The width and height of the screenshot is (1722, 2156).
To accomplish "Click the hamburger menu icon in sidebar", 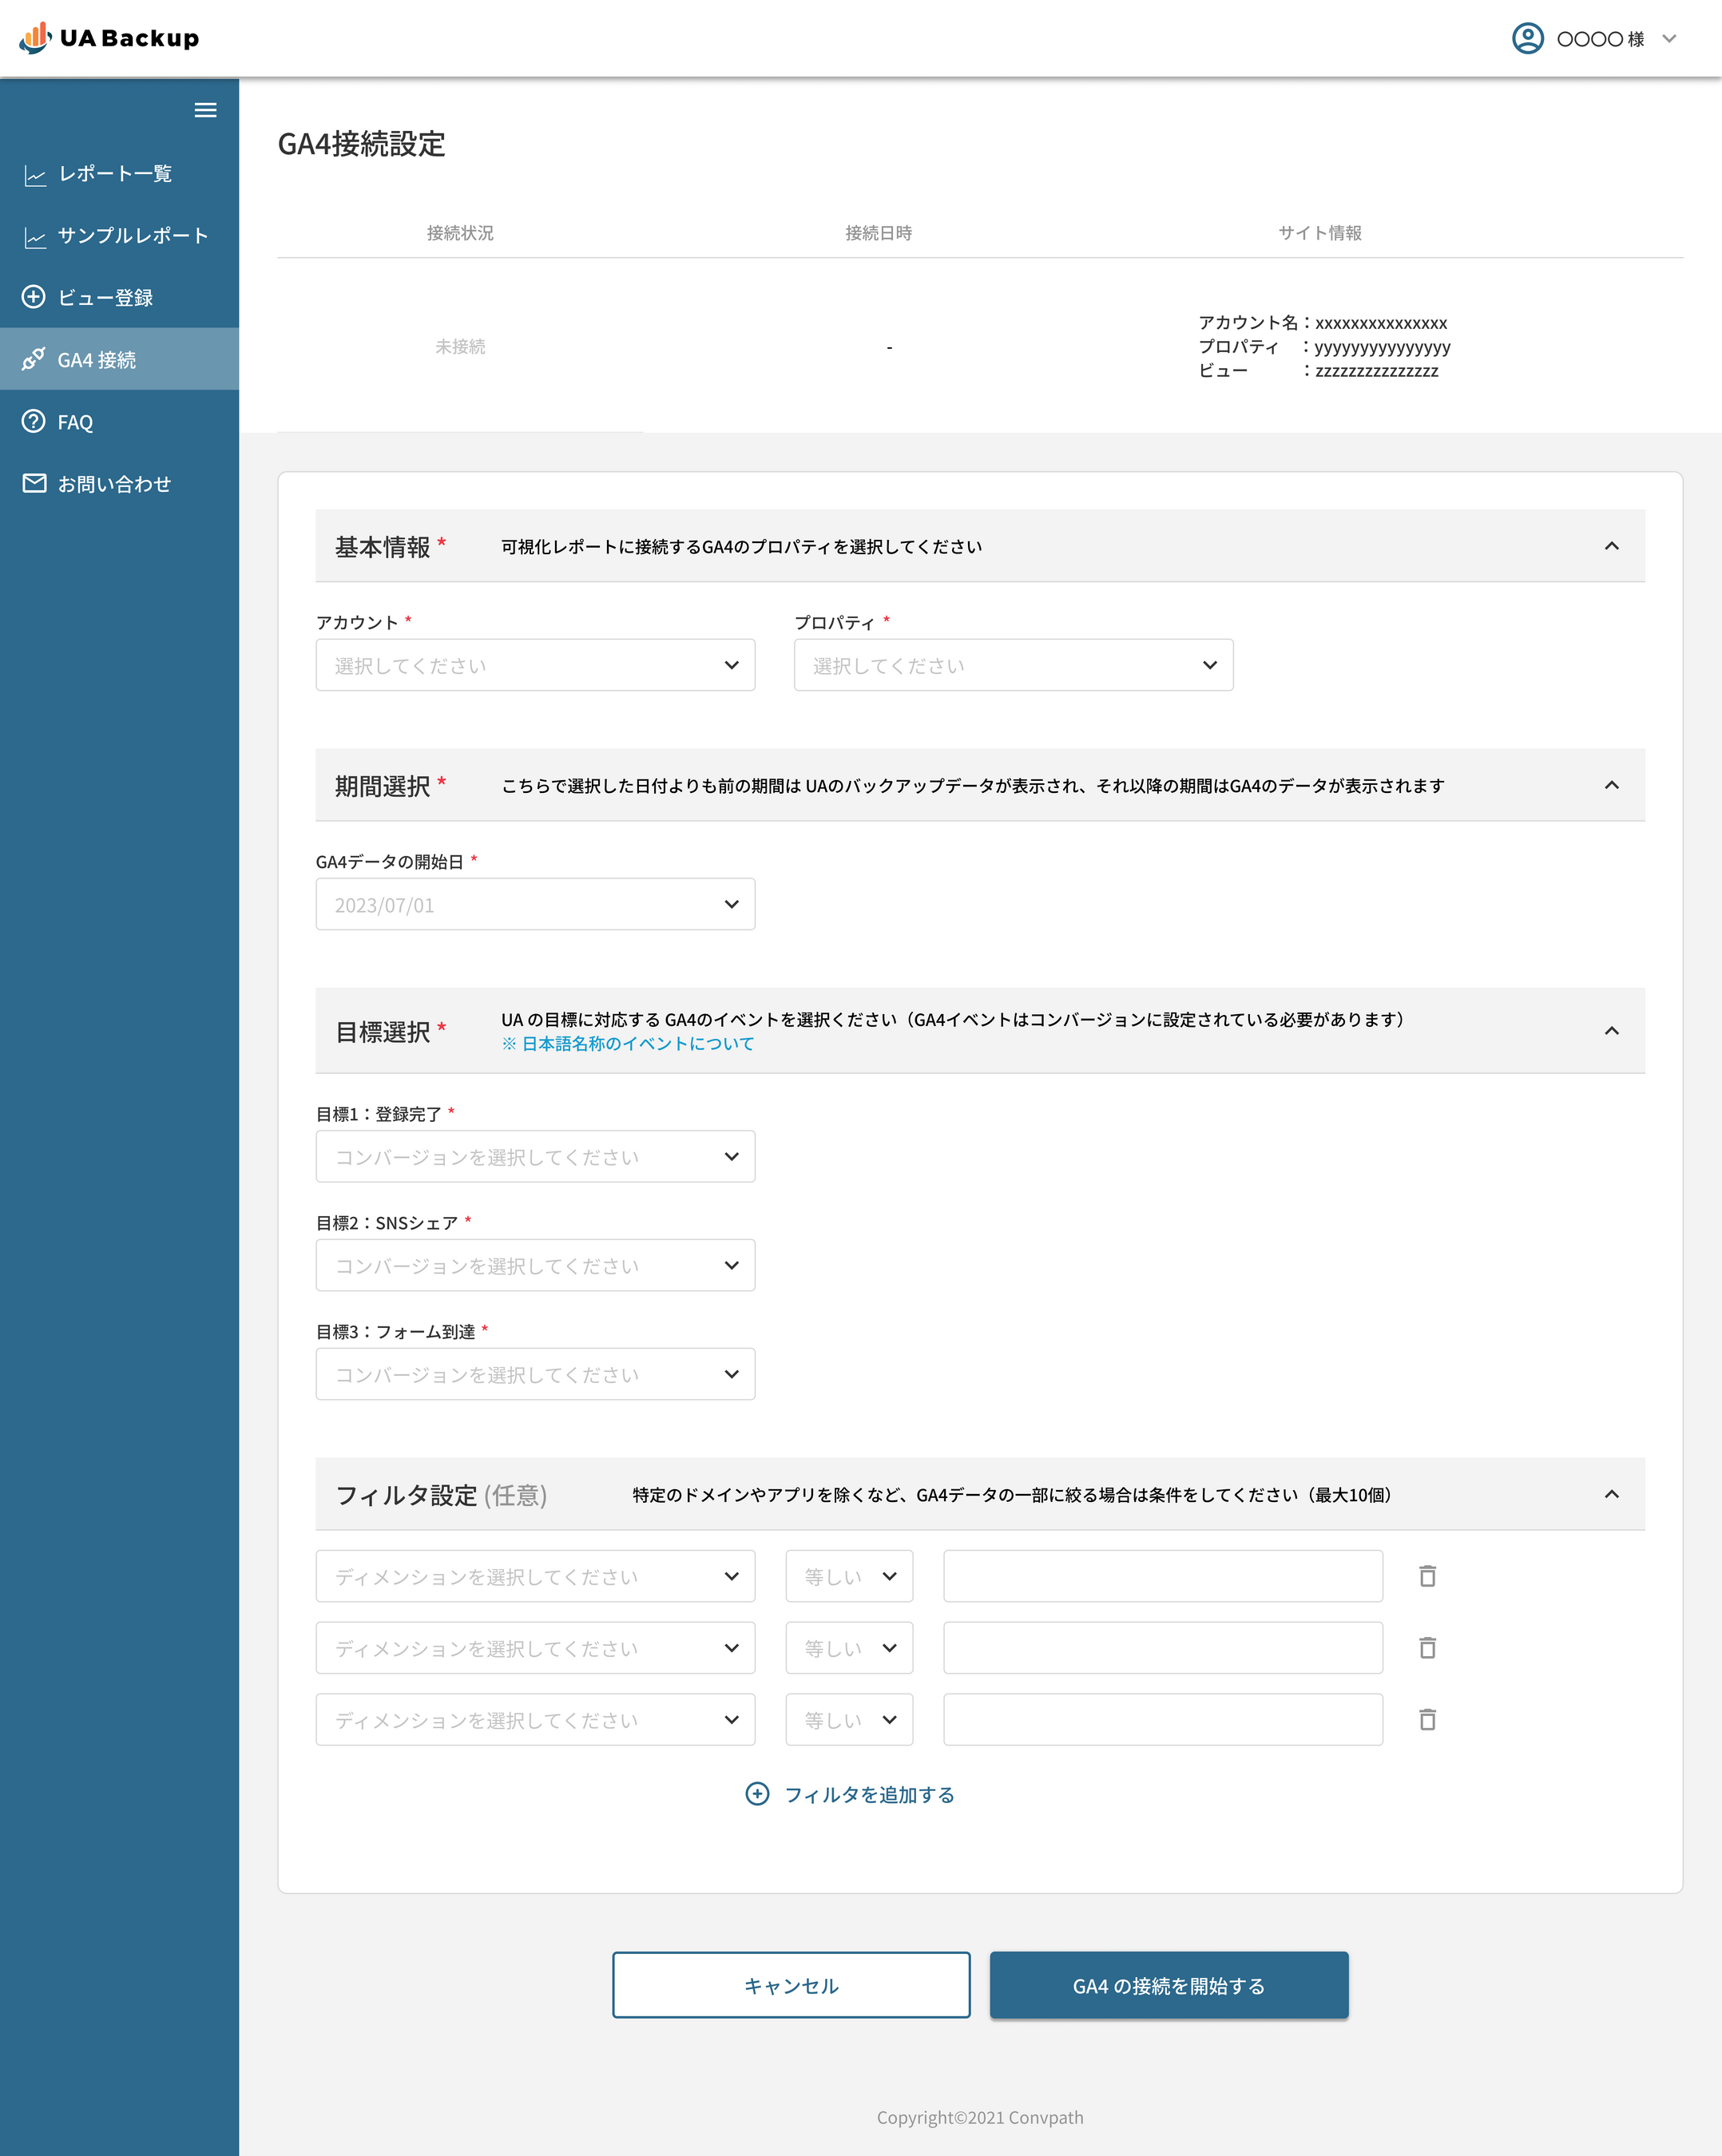I will click(x=205, y=110).
